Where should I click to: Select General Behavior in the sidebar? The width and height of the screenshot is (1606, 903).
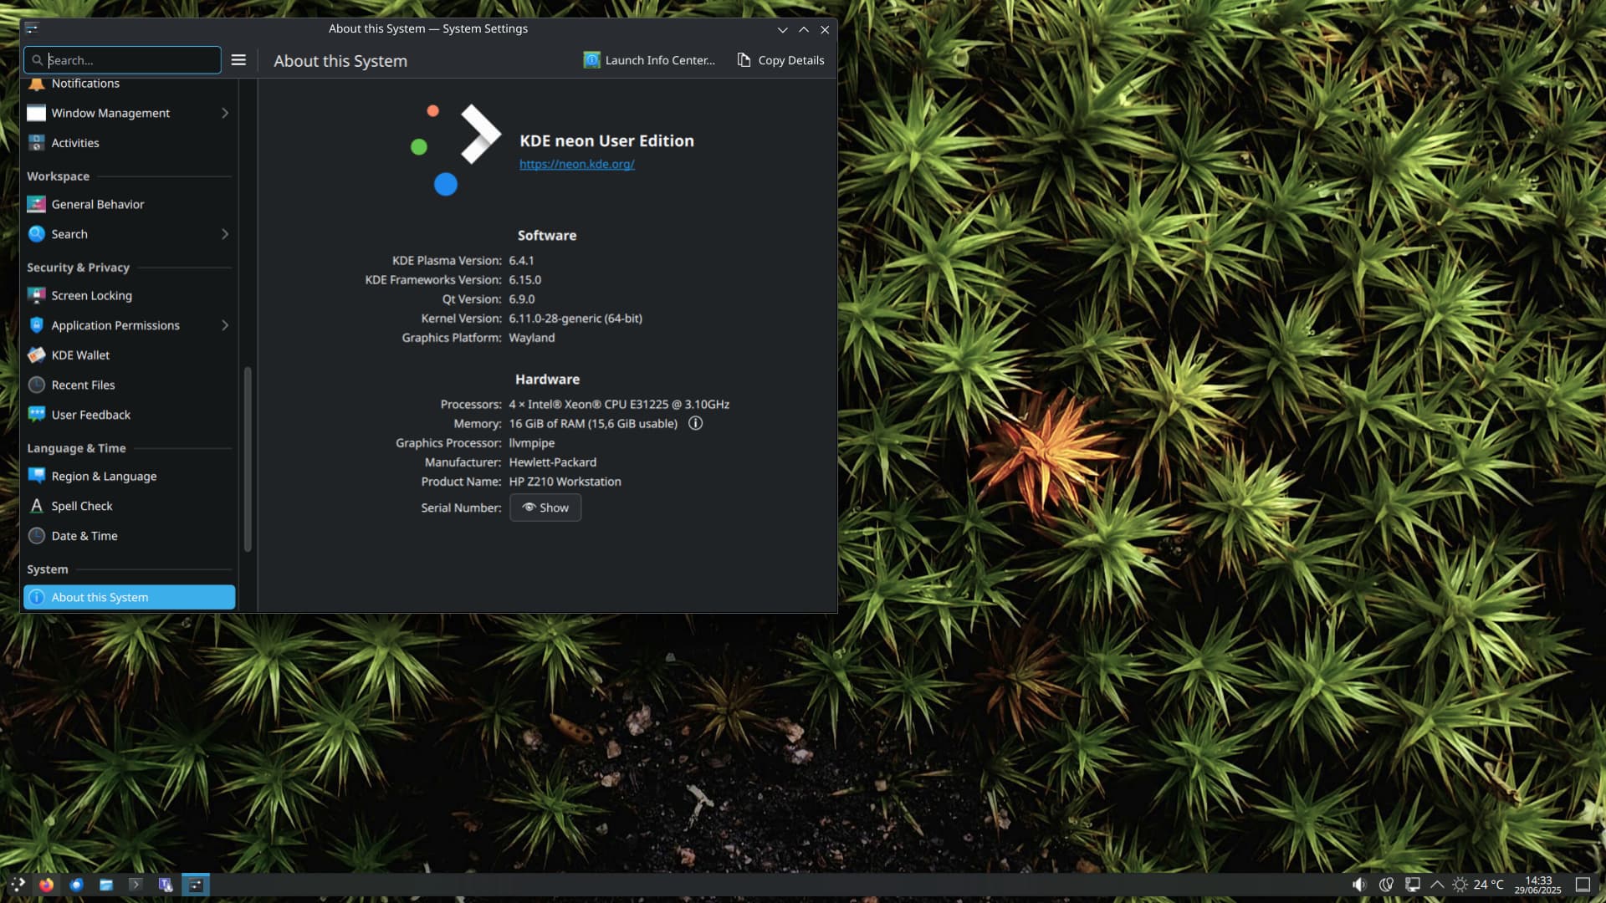click(97, 205)
